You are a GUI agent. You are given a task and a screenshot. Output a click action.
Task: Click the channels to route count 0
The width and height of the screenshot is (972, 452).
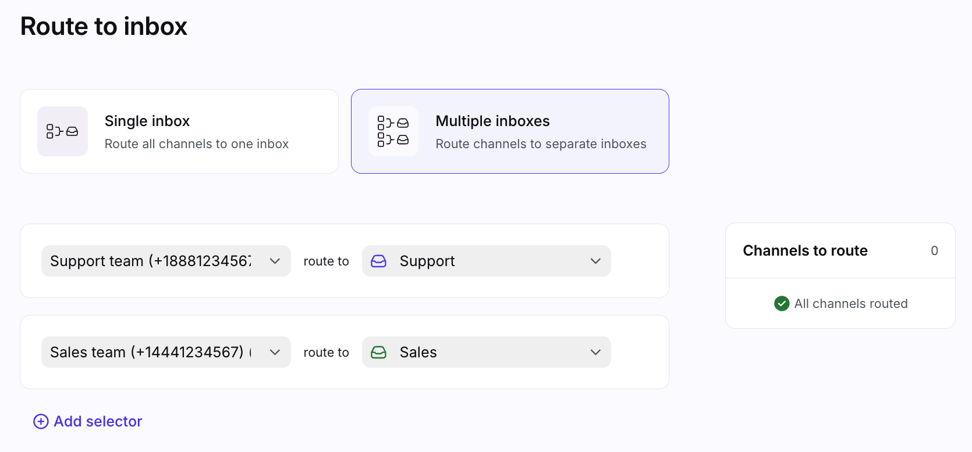(x=934, y=251)
